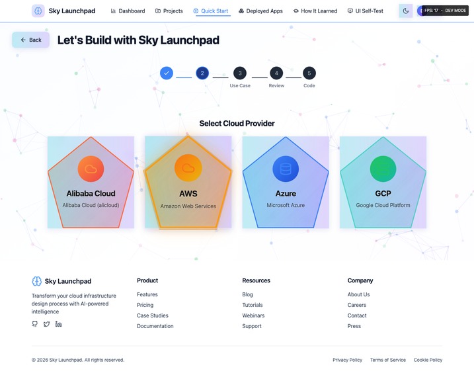Image resolution: width=474 pixels, height=379 pixels.
Task: Choose the Alibaba Cloud provider card
Action: [x=91, y=182]
